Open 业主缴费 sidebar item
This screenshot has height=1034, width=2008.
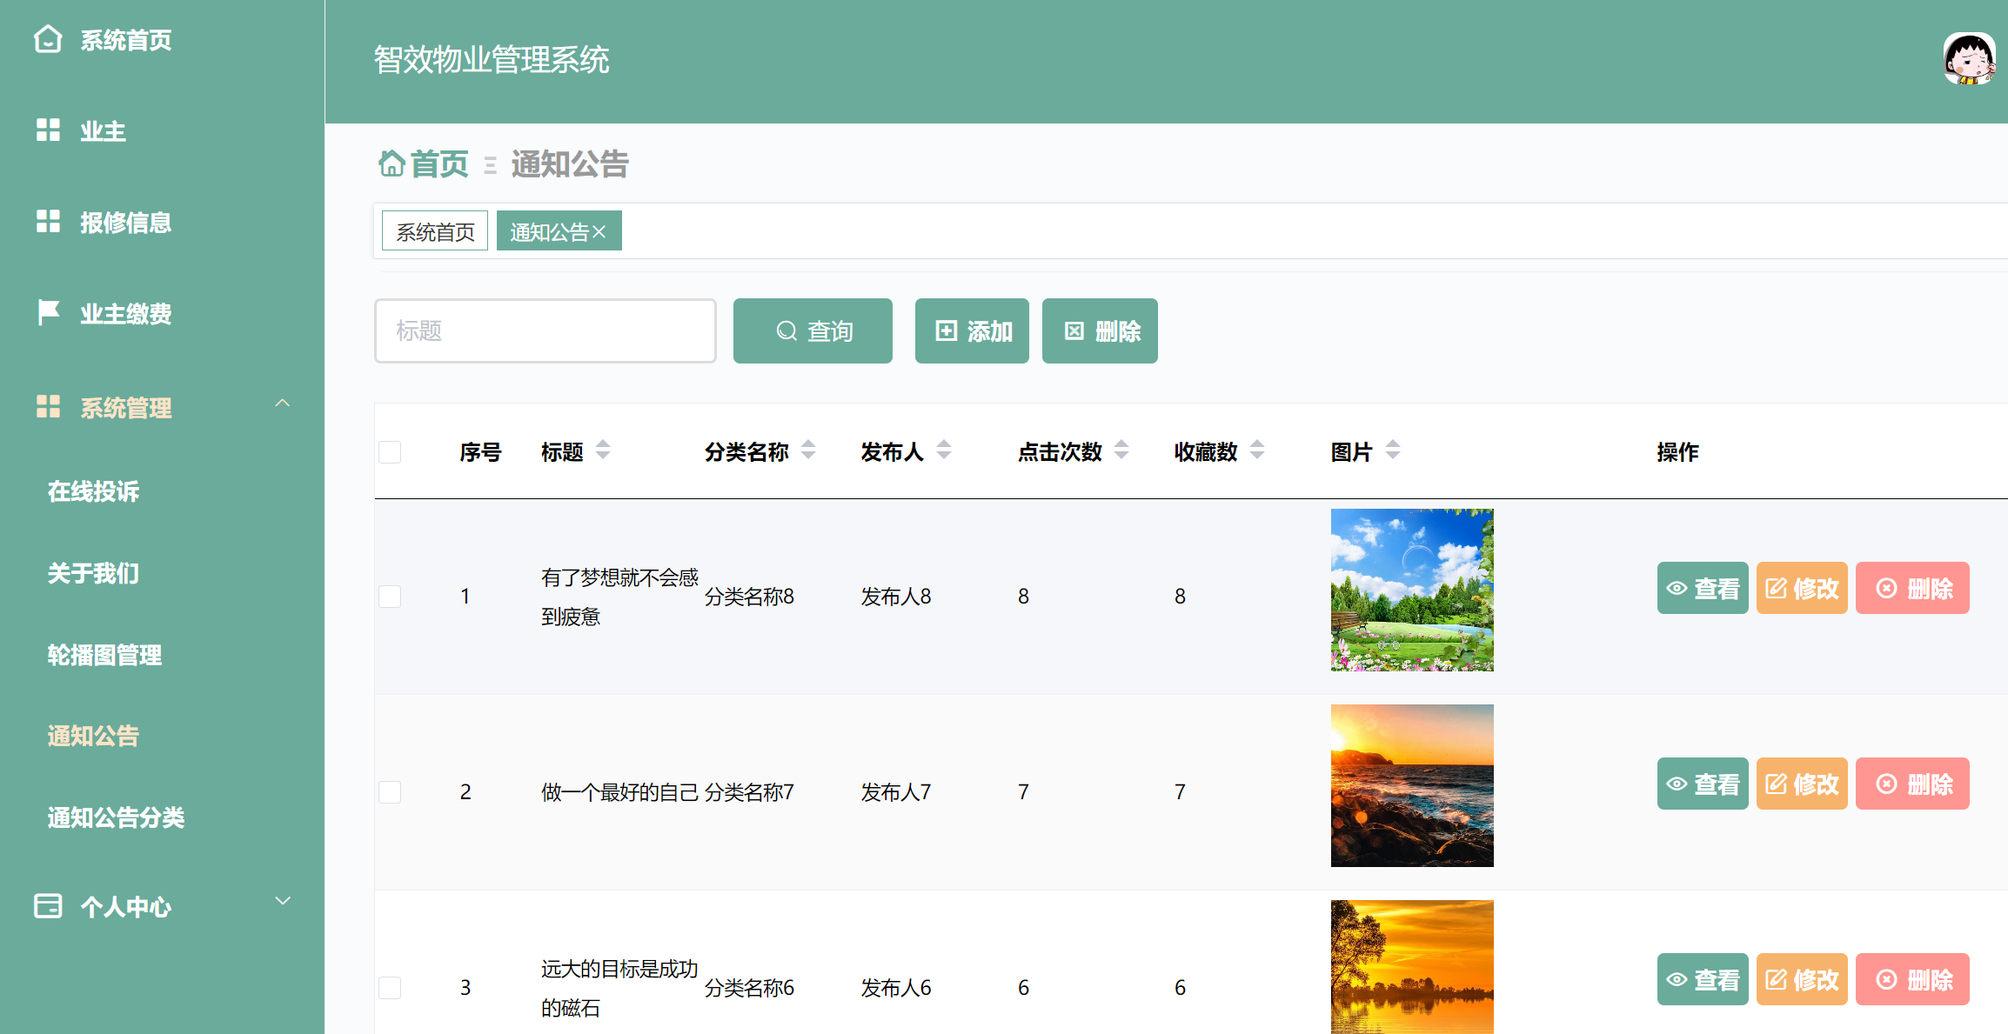pos(125,314)
